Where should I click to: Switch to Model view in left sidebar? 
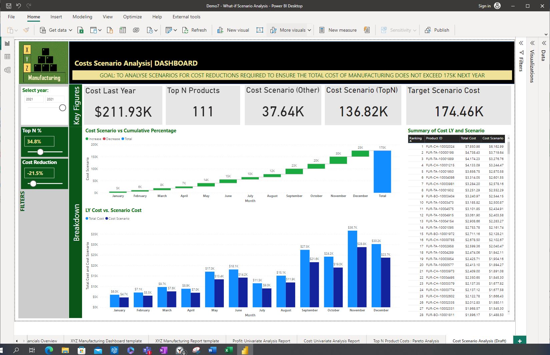(x=7, y=70)
